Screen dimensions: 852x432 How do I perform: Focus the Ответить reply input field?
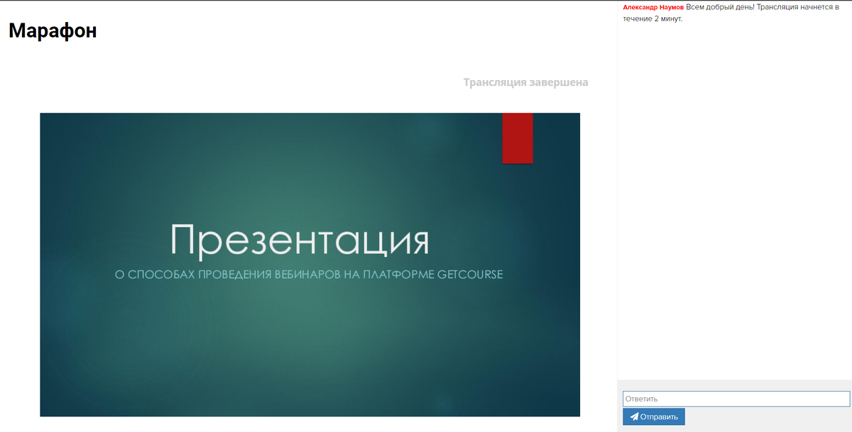tap(736, 399)
